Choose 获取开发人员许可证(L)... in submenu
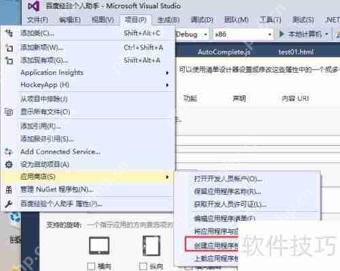 pyautogui.click(x=248, y=204)
